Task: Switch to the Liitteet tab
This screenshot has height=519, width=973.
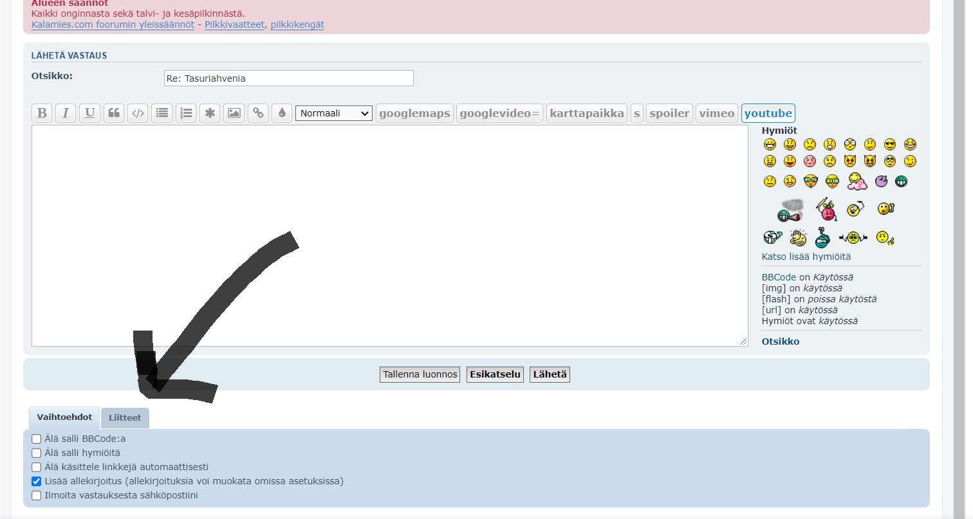Action: pyautogui.click(x=125, y=418)
